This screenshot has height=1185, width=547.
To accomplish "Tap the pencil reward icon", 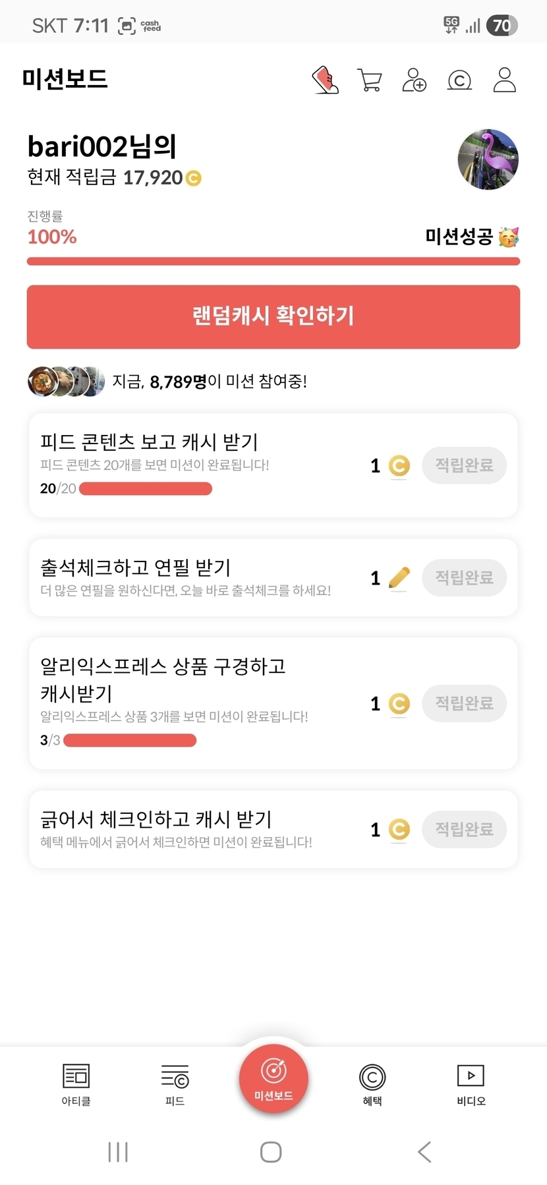I will 399,578.
